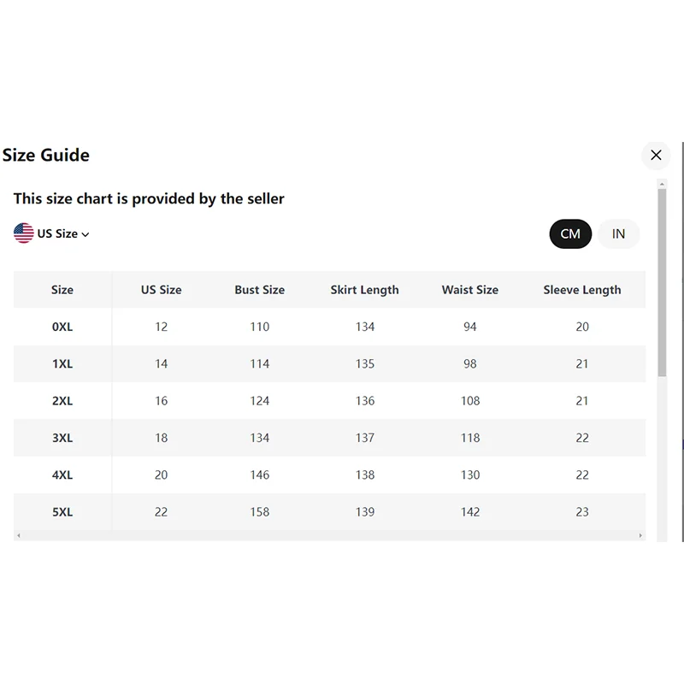Click the Bust Size column header

[x=260, y=290]
